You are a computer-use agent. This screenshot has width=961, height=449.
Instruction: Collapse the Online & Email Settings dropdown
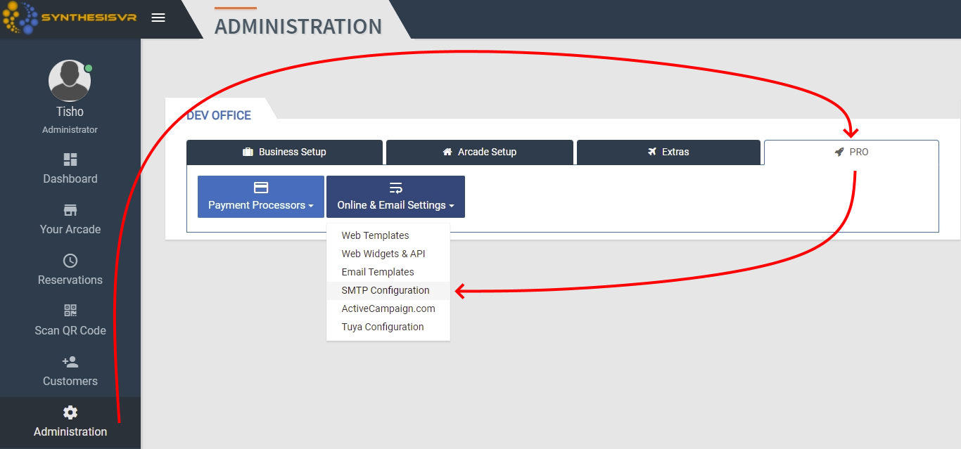395,197
